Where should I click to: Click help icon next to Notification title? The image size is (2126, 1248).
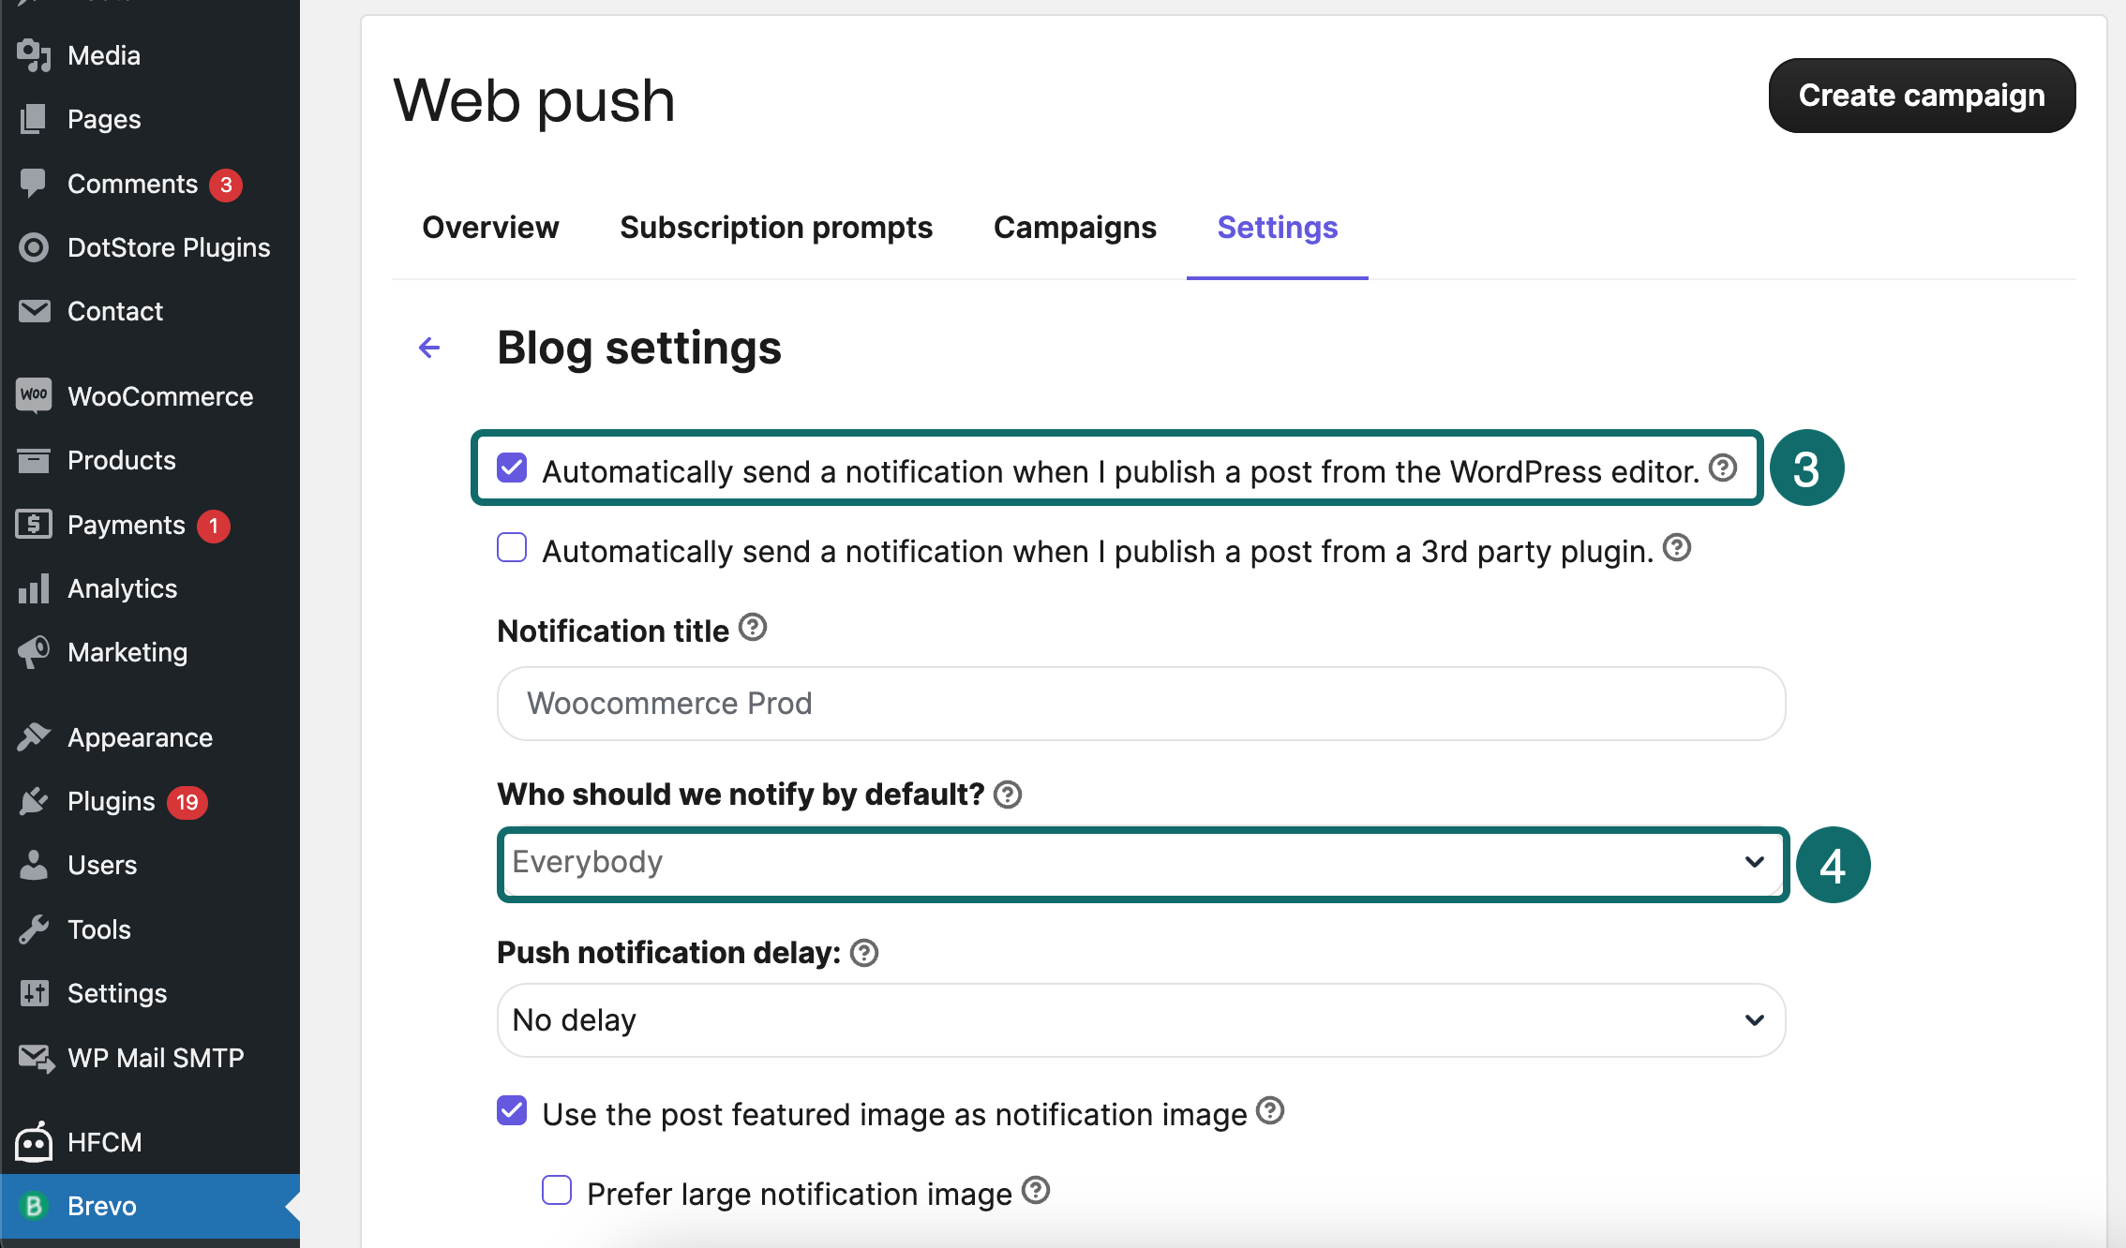(753, 628)
